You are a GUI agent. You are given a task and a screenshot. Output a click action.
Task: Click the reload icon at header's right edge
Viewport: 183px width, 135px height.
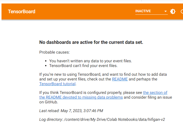click(x=182, y=11)
